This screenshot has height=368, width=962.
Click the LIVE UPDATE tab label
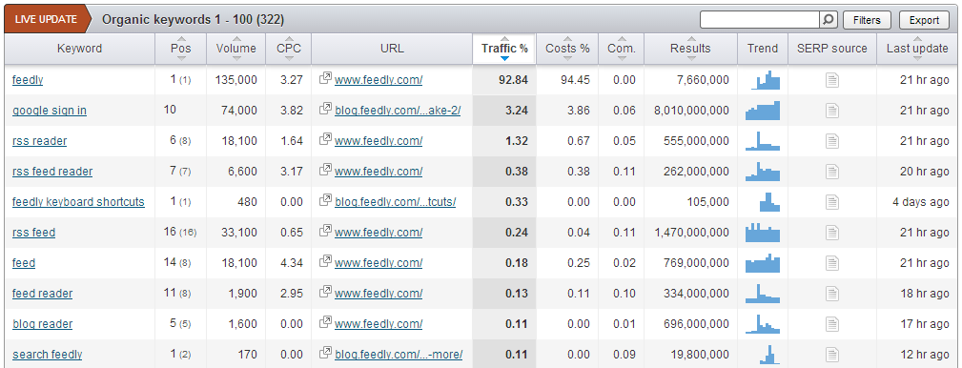pyautogui.click(x=46, y=19)
